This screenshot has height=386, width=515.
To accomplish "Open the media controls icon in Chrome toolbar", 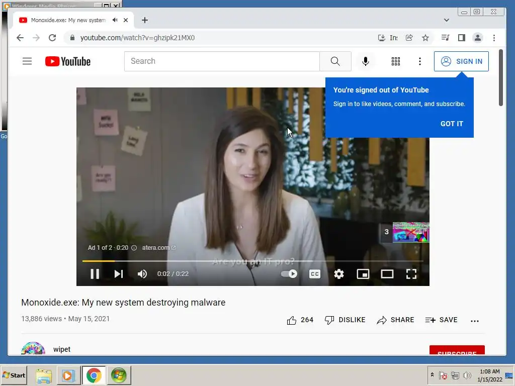I will coord(446,38).
